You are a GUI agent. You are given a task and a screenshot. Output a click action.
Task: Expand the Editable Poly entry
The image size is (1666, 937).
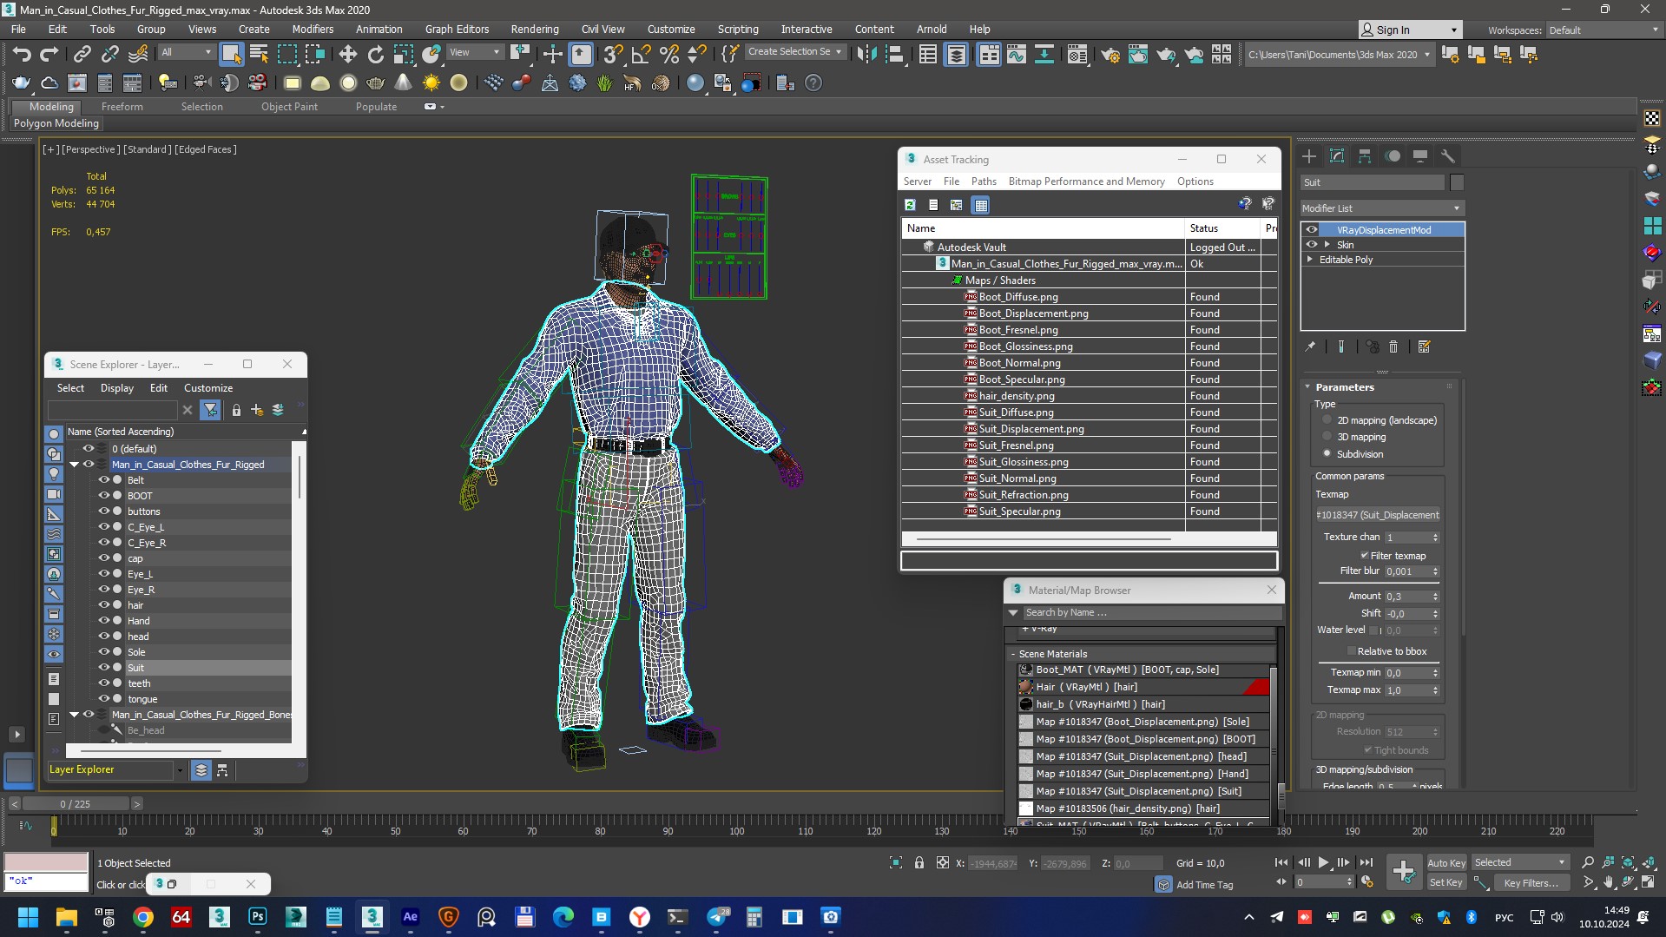(1310, 260)
